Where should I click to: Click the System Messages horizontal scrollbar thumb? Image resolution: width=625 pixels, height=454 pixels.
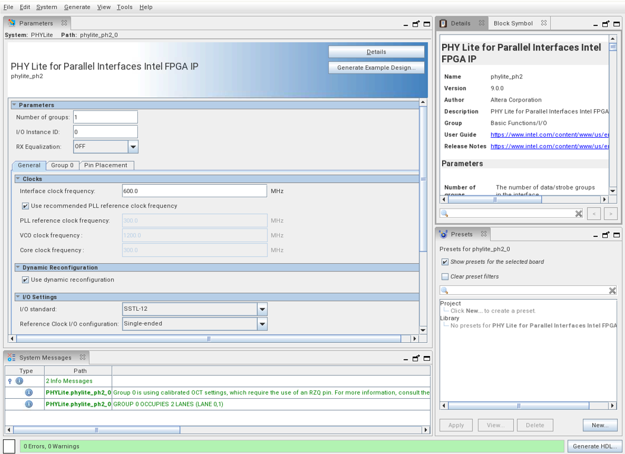(x=96, y=430)
